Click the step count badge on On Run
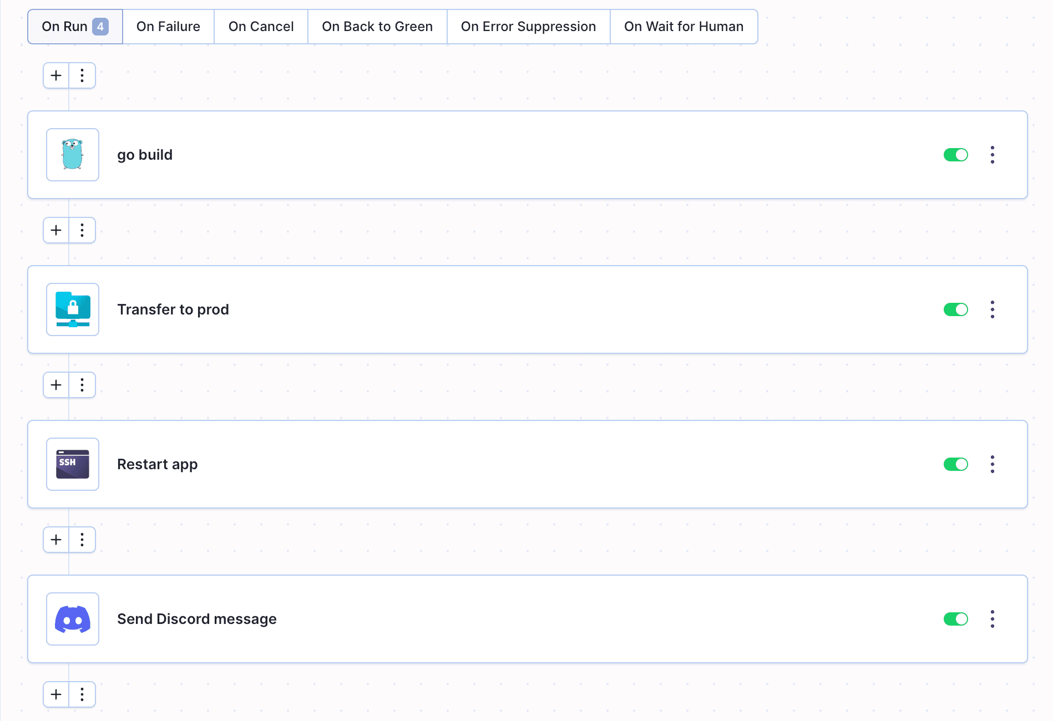Viewport: 1053px width, 721px height. pos(100,26)
